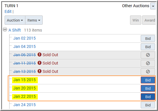The image size is (158, 111).
Task: Click the Win button
Action: [x=136, y=20]
